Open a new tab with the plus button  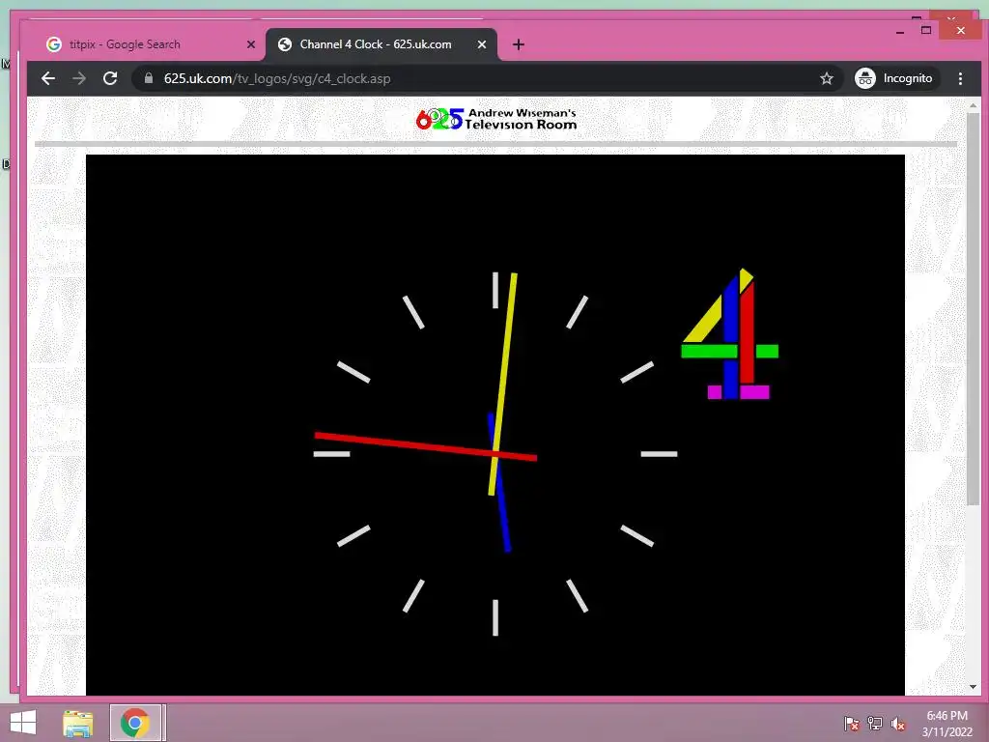(x=519, y=44)
